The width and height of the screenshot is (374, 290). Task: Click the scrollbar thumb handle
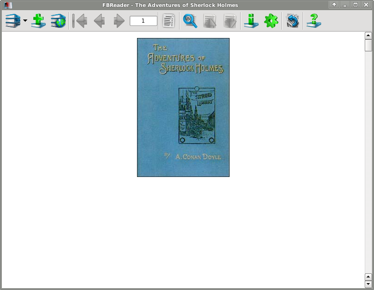click(x=368, y=45)
